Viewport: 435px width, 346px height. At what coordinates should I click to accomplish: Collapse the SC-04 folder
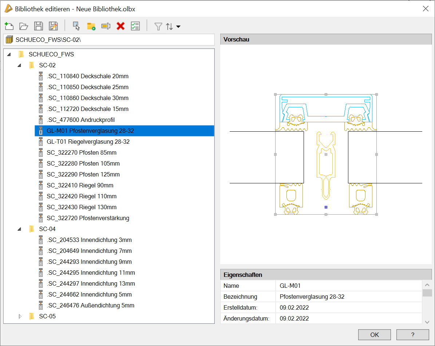20,229
